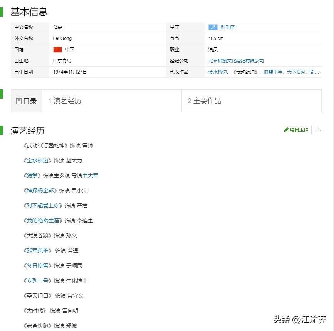Open the 对不起爱上你 drama link

(43, 206)
